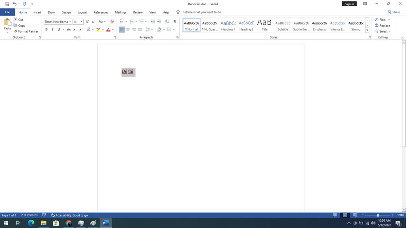This screenshot has width=406, height=228.
Task: Undo the last action
Action: tap(15, 4)
